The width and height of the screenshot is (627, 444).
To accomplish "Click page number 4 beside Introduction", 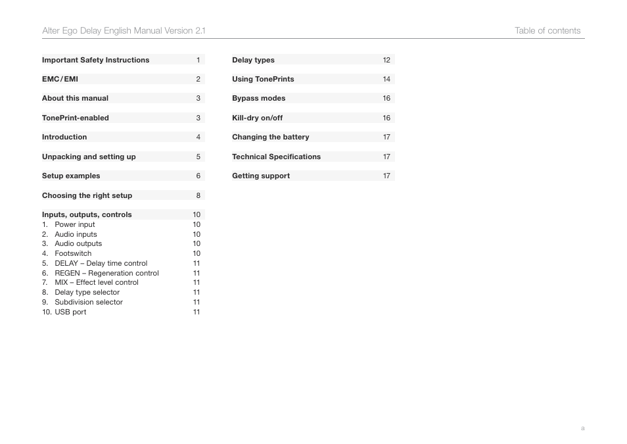I will (x=198, y=137).
